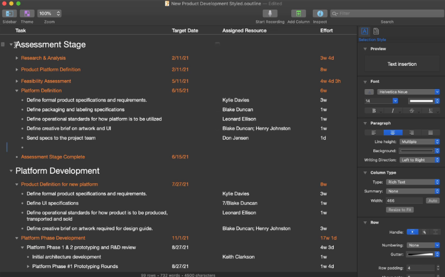The height and width of the screenshot is (277, 445).
Task: Open the Theme picker icon
Action: tap(27, 14)
